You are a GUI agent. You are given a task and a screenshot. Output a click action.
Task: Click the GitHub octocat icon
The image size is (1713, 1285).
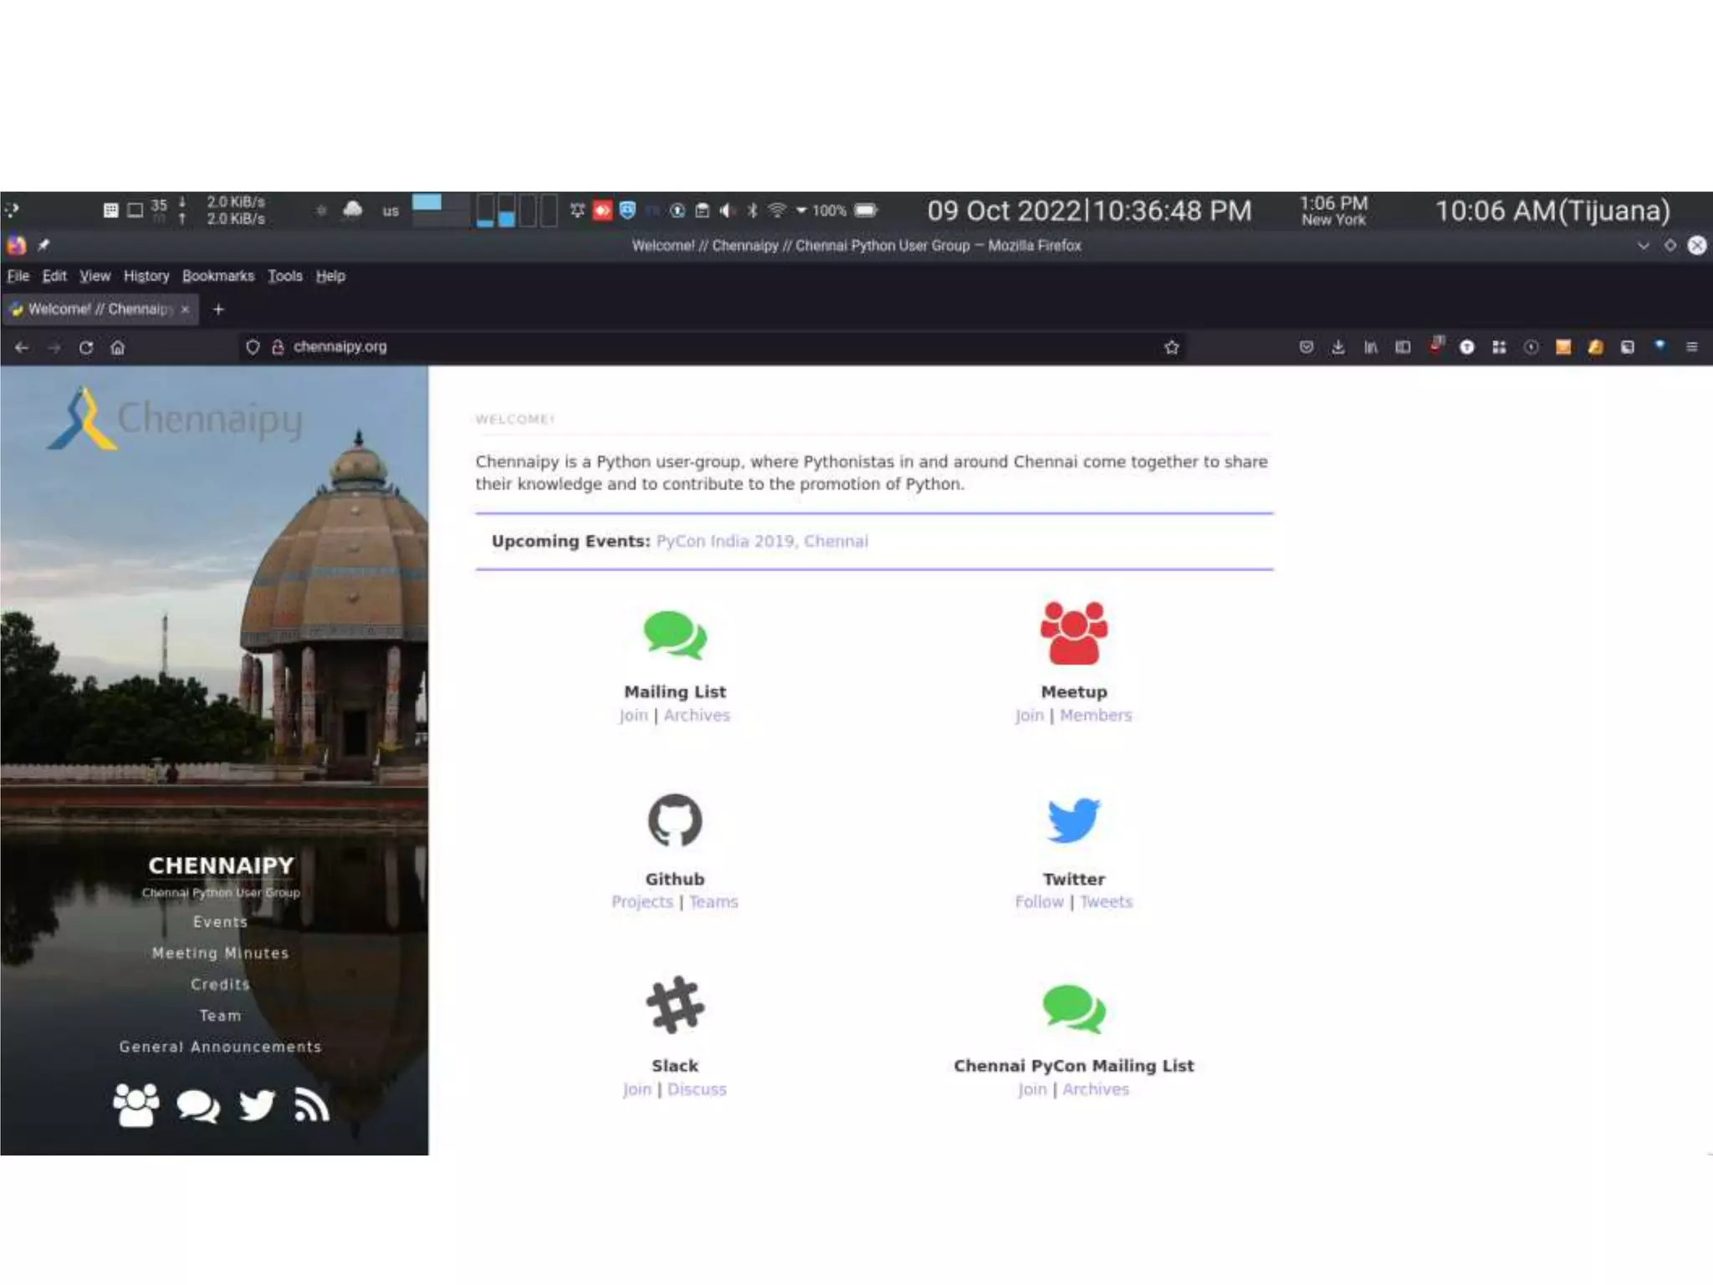click(674, 820)
